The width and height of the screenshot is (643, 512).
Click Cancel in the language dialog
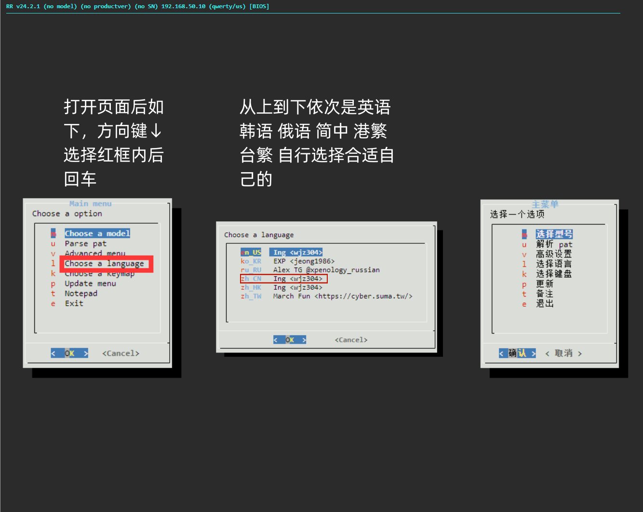coord(350,339)
